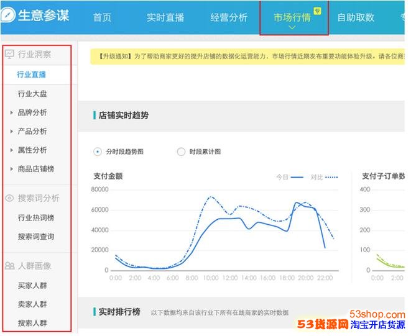This screenshot has width=411, height=336.
Task: Click the 12:00 time axis label
Action: [230, 278]
